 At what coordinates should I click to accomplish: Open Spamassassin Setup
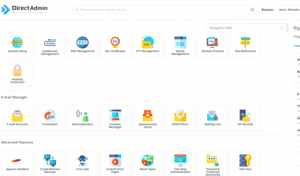pyautogui.click(x=147, y=118)
